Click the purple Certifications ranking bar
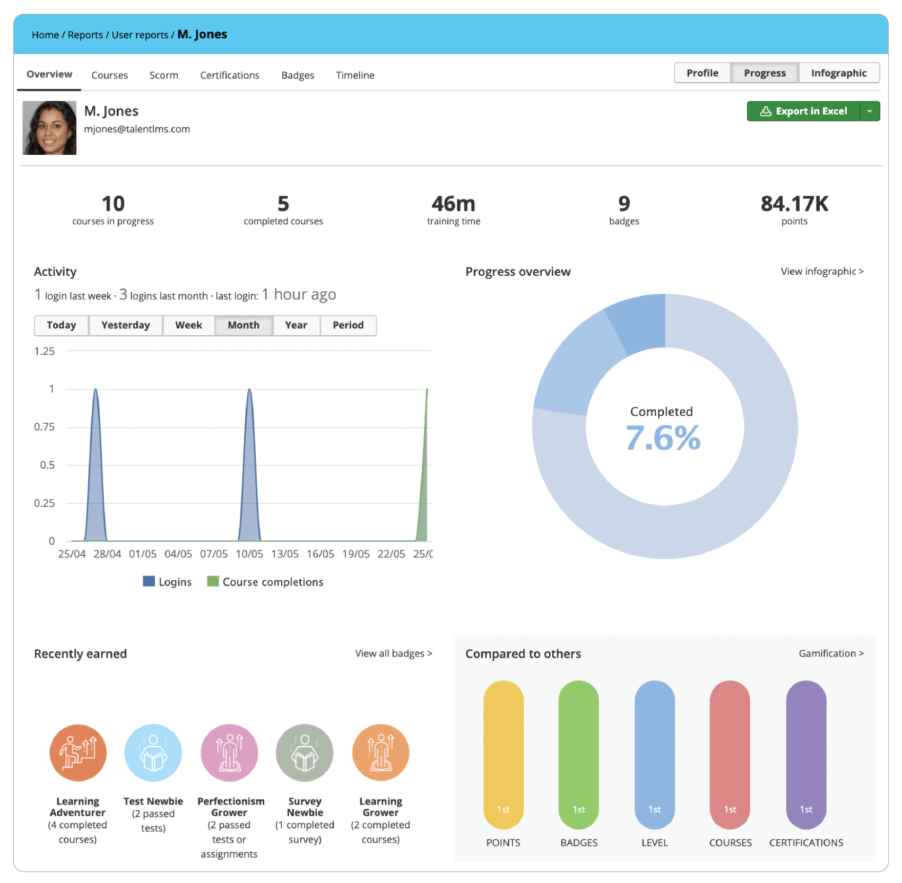Viewport: 902px width, 883px height. pos(806,754)
